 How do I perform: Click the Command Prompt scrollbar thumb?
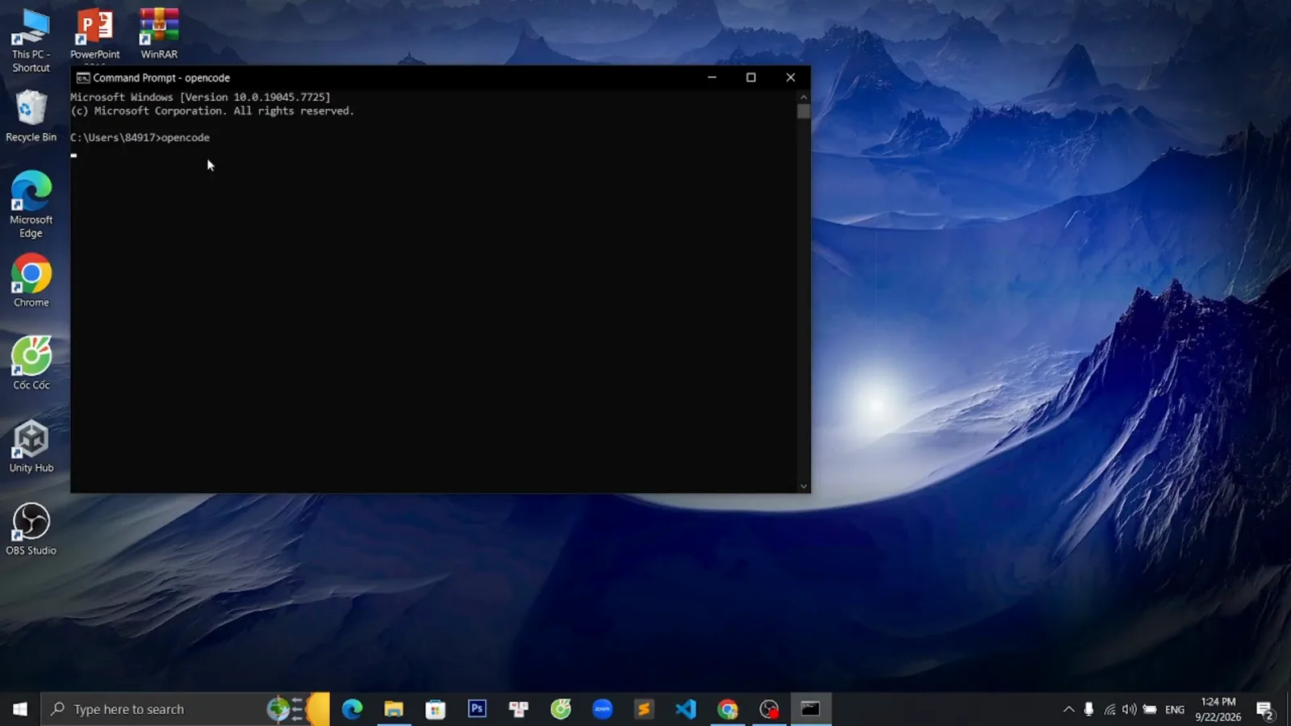click(x=804, y=111)
